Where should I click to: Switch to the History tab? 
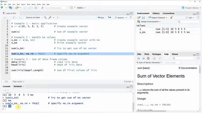pyautogui.click(x=156, y=13)
